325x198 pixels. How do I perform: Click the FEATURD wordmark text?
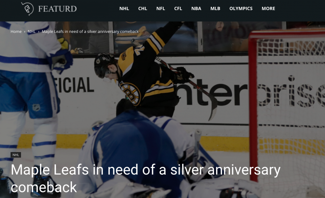click(x=57, y=9)
